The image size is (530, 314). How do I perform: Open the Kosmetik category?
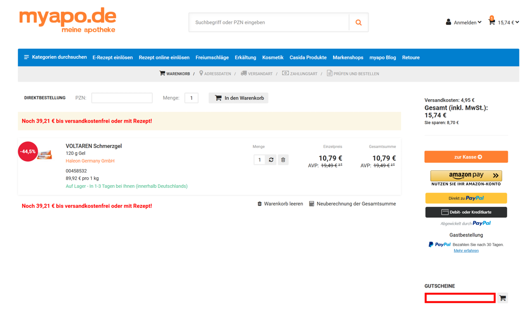pyautogui.click(x=273, y=57)
